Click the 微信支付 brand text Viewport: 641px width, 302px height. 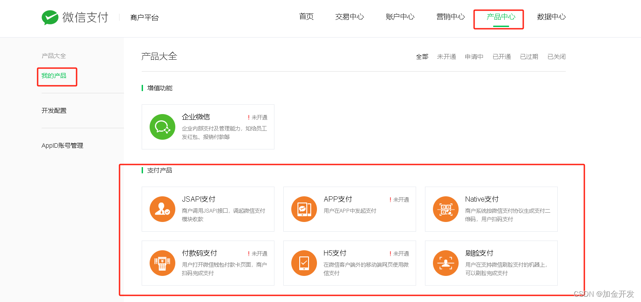85,17
